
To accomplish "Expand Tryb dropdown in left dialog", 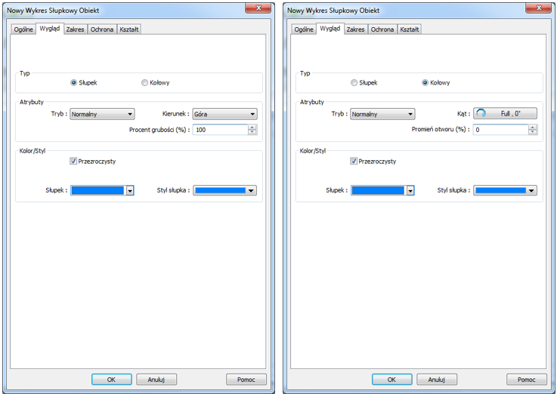I will pyautogui.click(x=102, y=114).
